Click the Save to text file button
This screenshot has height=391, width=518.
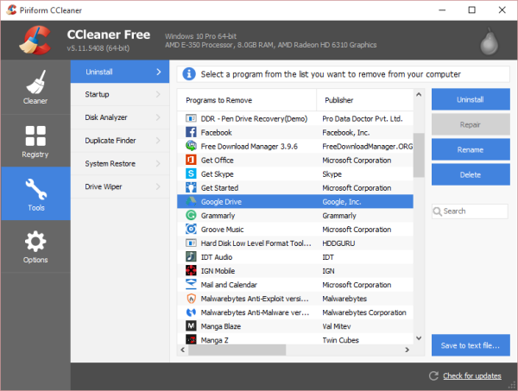click(x=471, y=345)
